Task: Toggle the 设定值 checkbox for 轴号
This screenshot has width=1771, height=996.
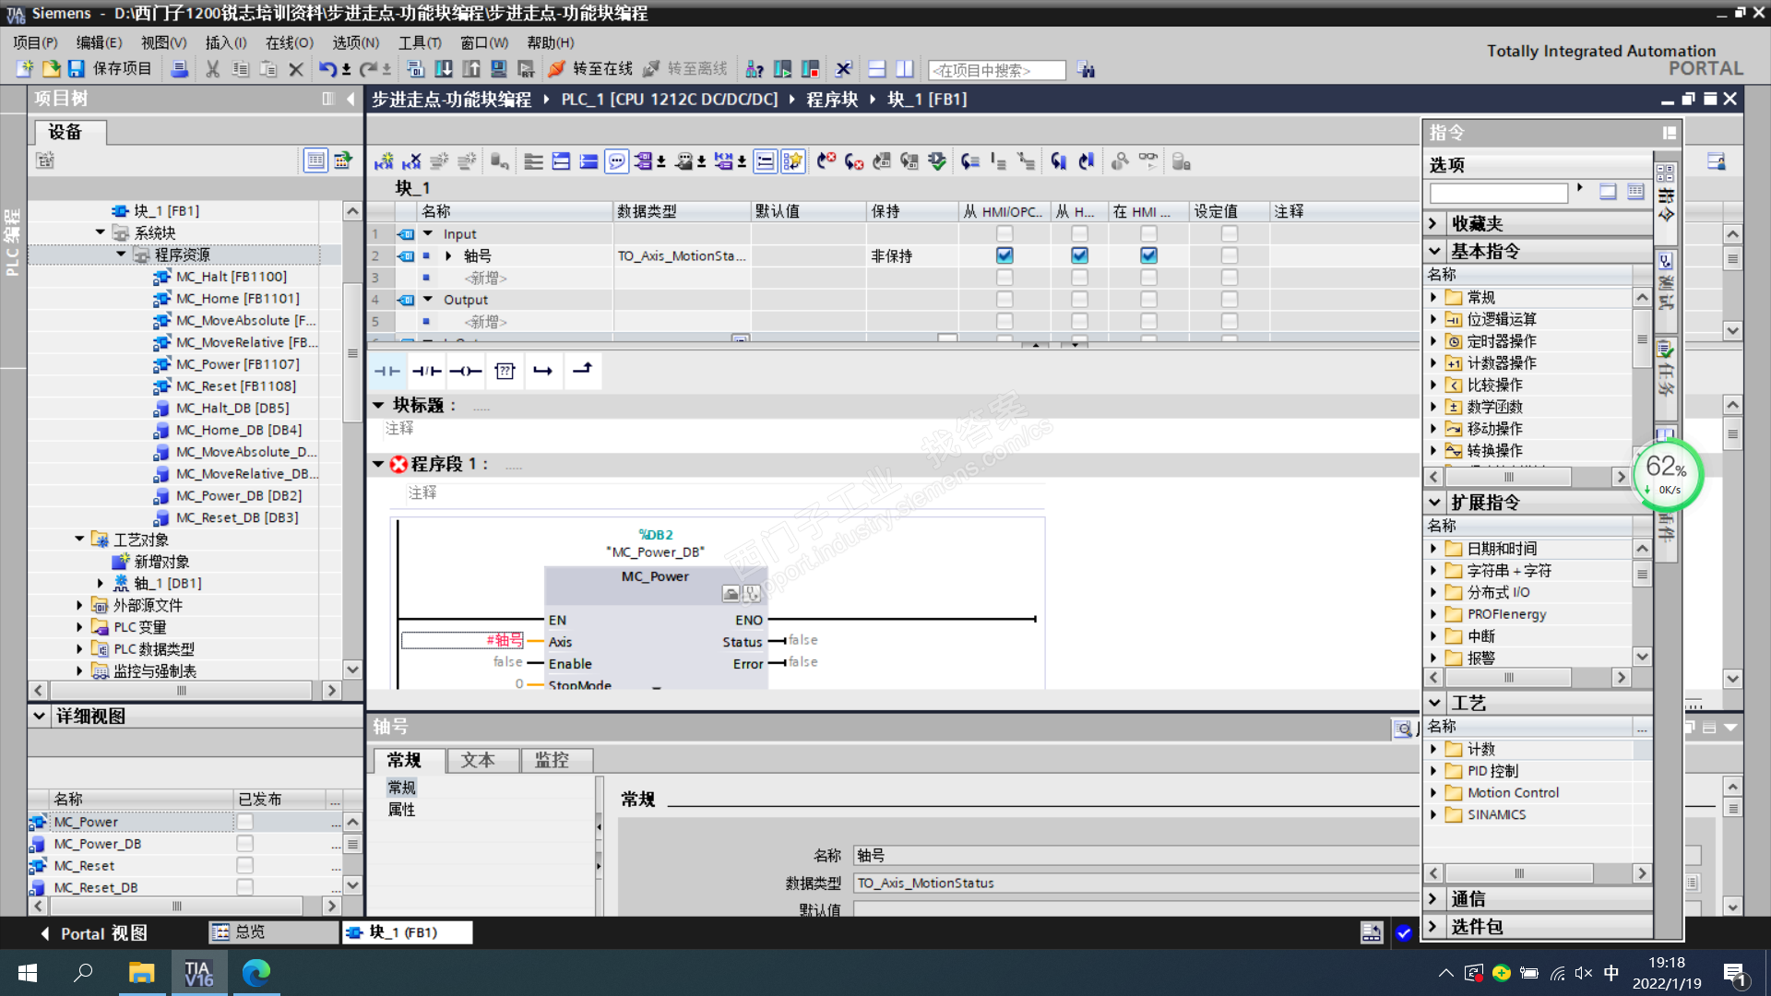Action: (1229, 255)
